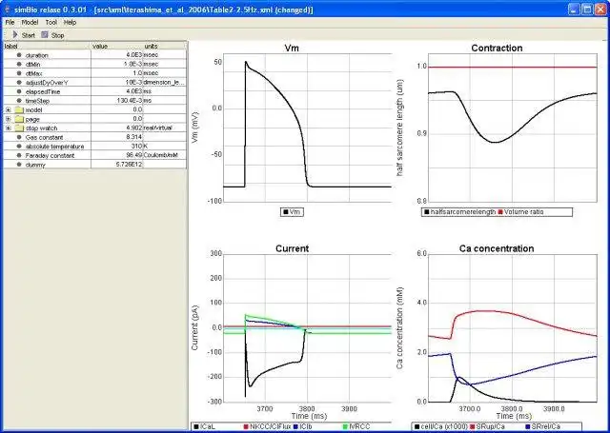610x433 pixels.
Task: Click the Start button label
Action: pyautogui.click(x=29, y=35)
